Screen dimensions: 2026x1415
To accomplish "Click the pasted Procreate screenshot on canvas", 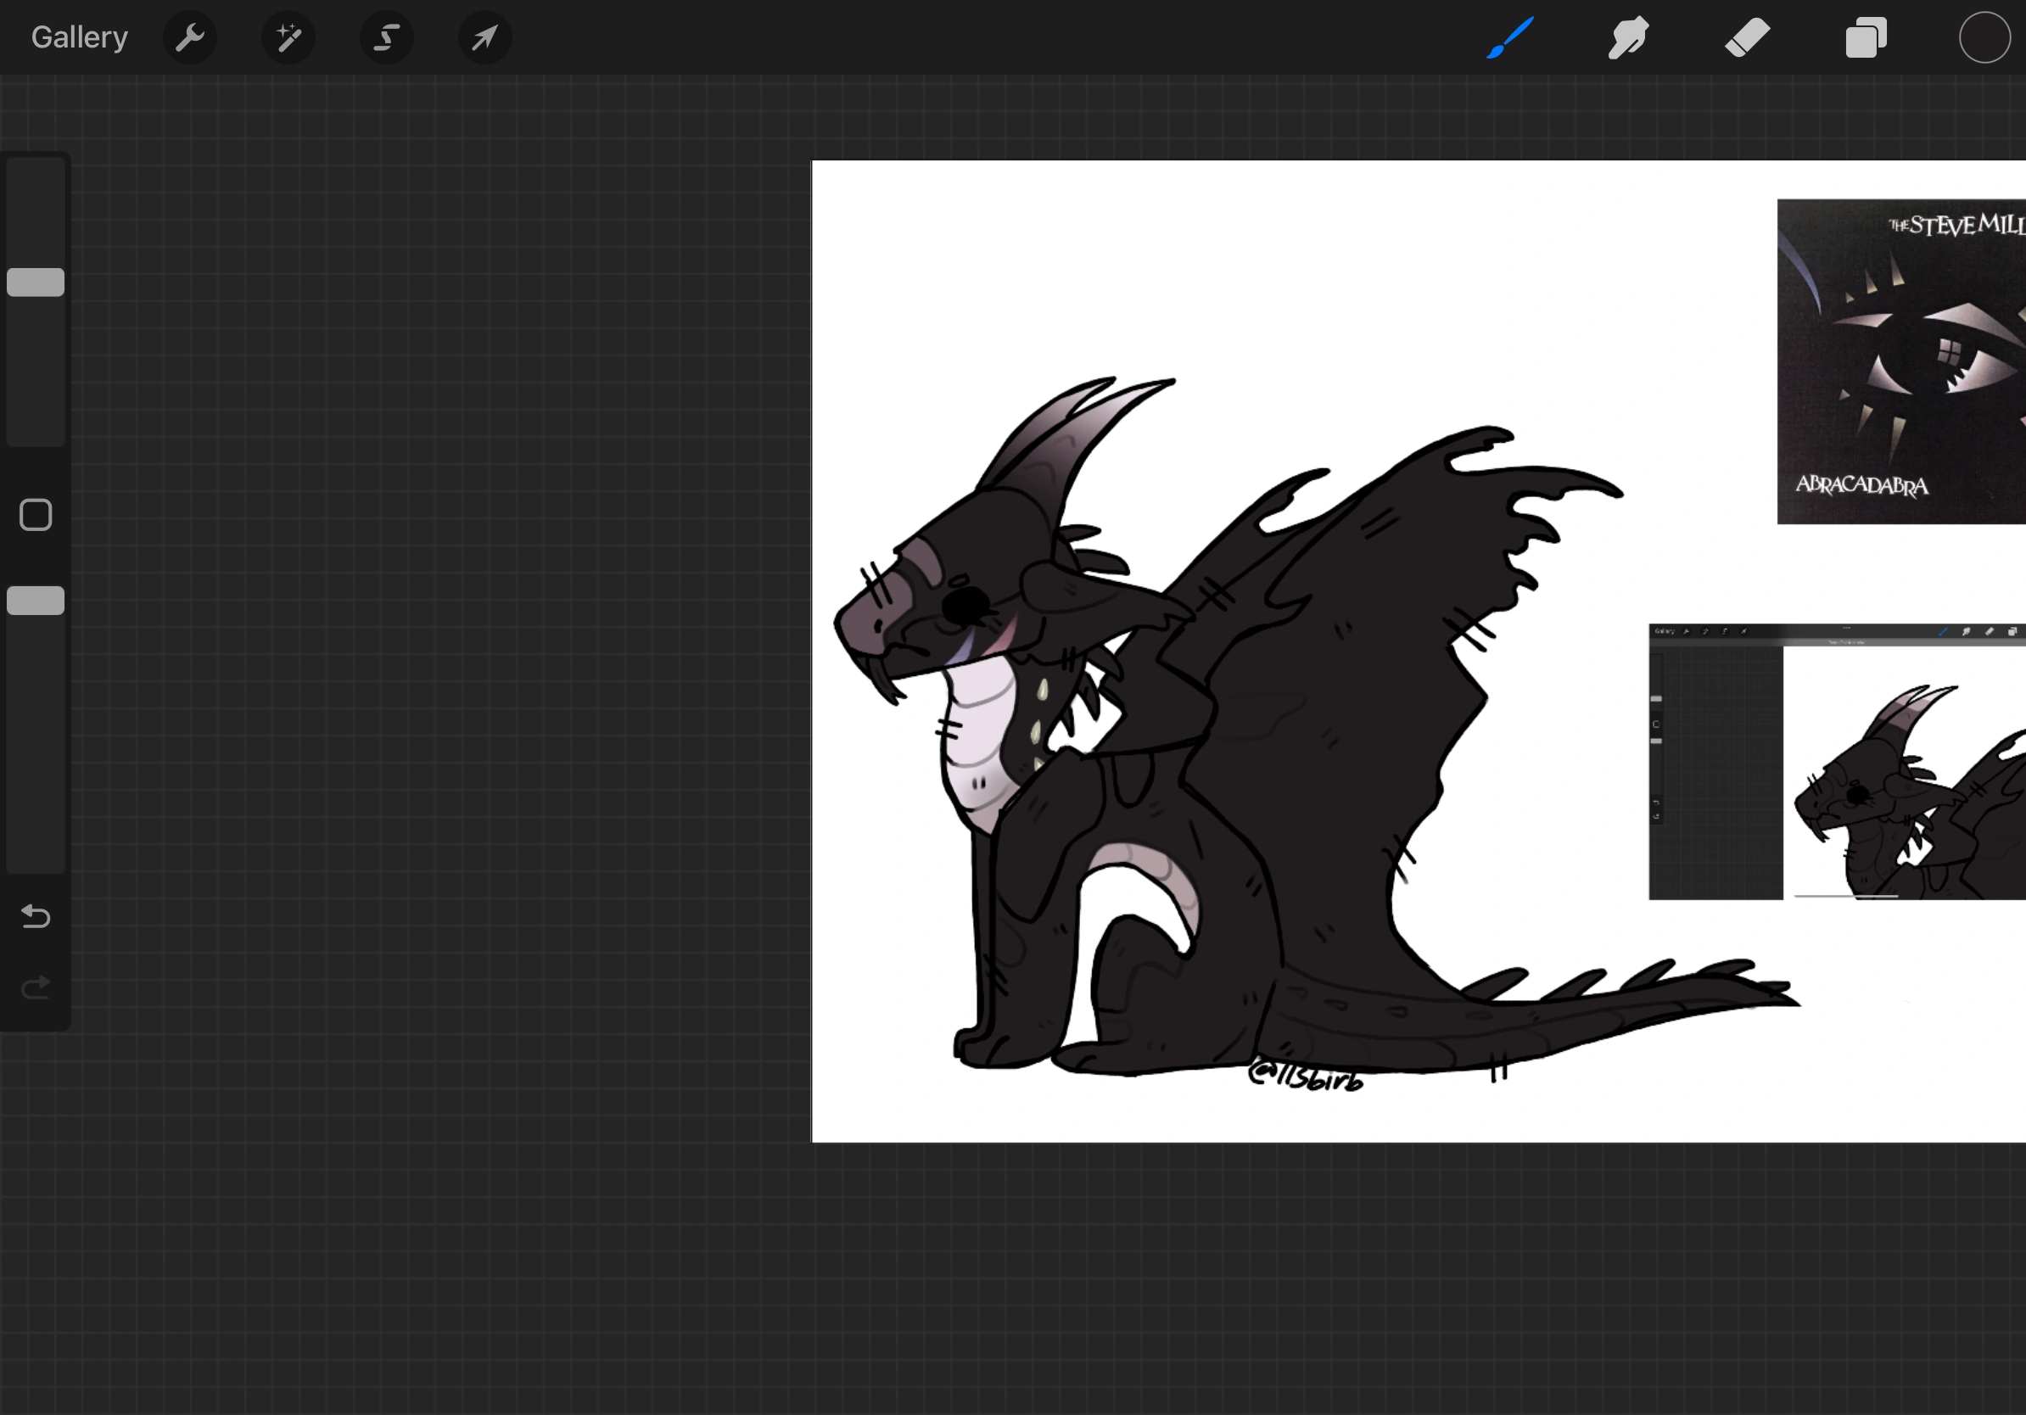I will 1837,762.
